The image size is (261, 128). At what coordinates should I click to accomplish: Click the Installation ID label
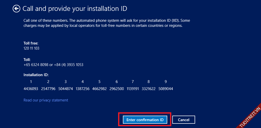[x=36, y=75]
